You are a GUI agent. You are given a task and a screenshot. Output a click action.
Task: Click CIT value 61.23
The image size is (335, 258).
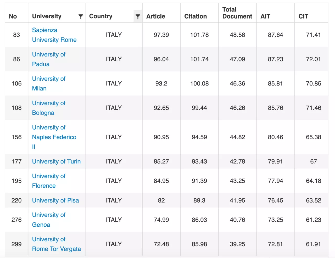click(x=314, y=220)
